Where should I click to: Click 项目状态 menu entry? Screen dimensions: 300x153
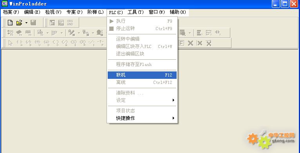[x=142, y=110]
